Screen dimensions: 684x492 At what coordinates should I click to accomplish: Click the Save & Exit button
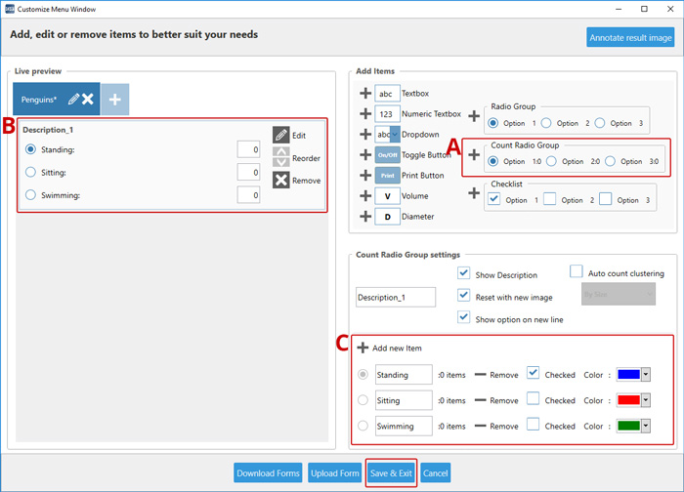tap(391, 473)
